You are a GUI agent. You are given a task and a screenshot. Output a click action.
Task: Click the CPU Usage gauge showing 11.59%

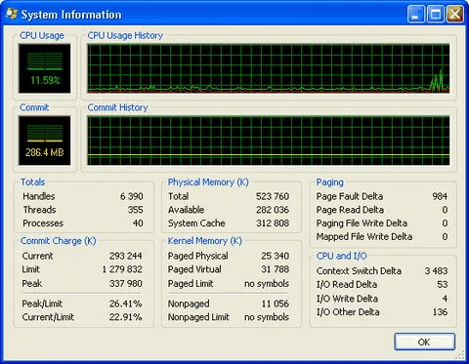[45, 68]
